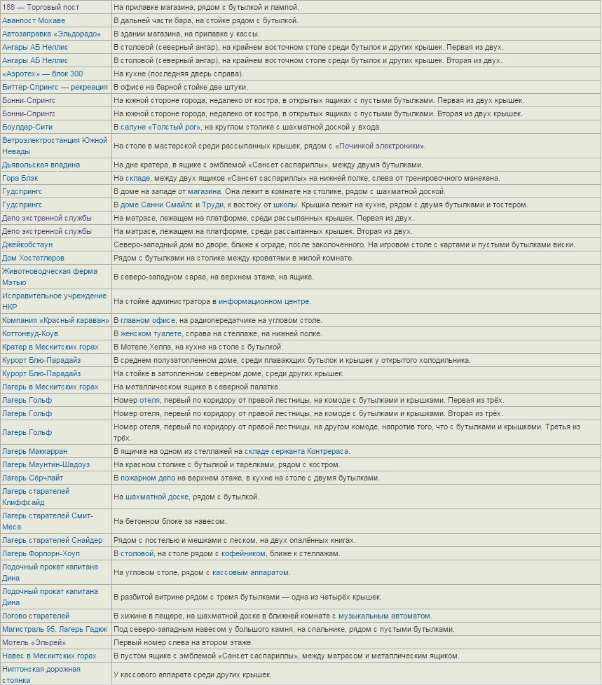Open the «Лагерь старателей Клиффсайд» link
This screenshot has height=685, width=602.
[x=36, y=497]
